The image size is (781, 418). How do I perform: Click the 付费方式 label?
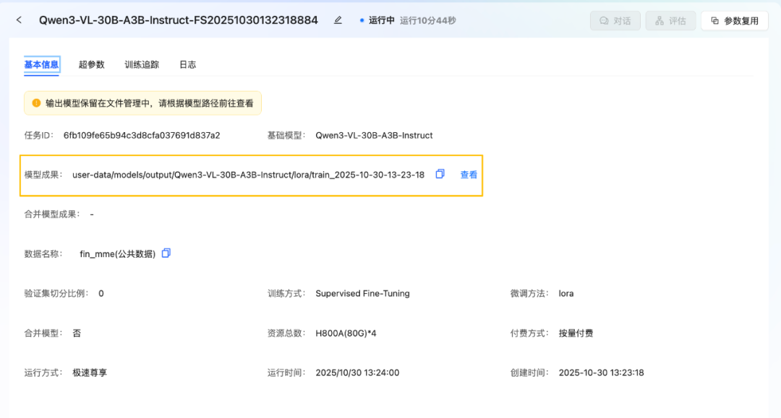529,333
